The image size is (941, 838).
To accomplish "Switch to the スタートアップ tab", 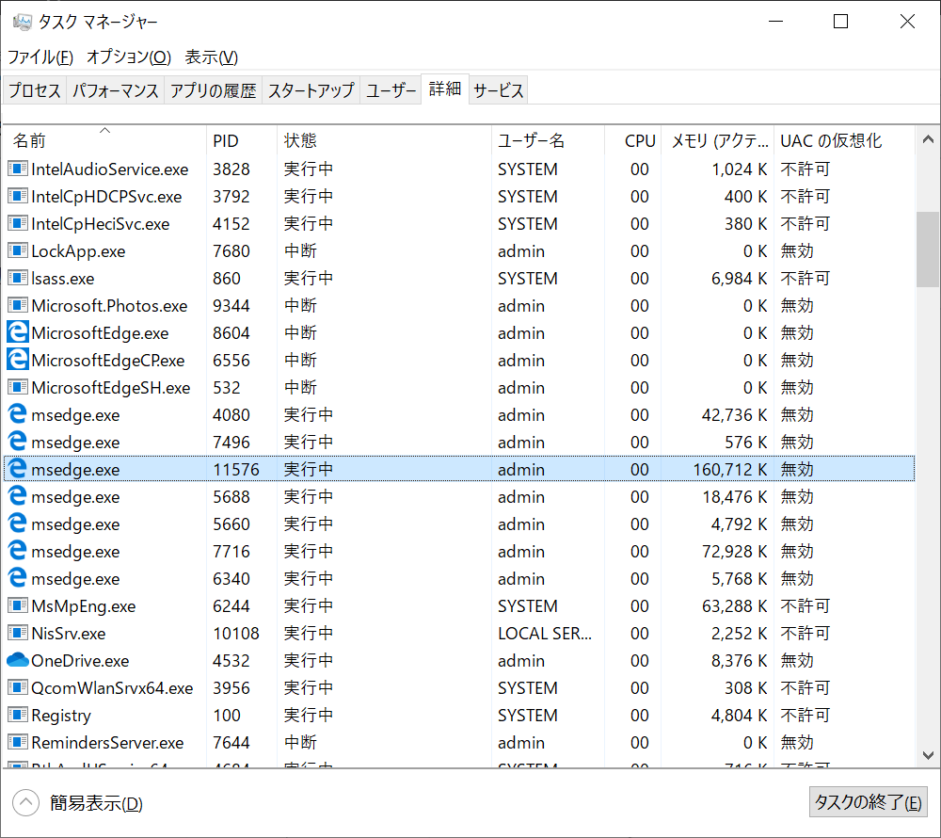I will pyautogui.click(x=311, y=90).
